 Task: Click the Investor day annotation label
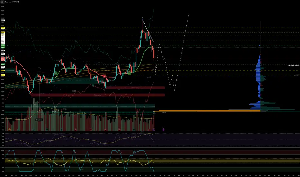[39, 120]
